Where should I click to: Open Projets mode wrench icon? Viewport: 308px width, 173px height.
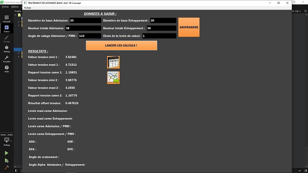tap(7, 59)
